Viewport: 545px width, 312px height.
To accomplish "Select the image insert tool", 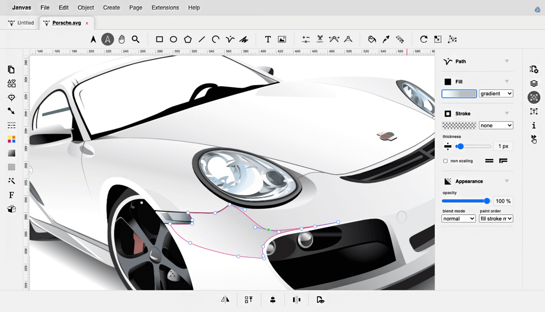I will (x=282, y=39).
